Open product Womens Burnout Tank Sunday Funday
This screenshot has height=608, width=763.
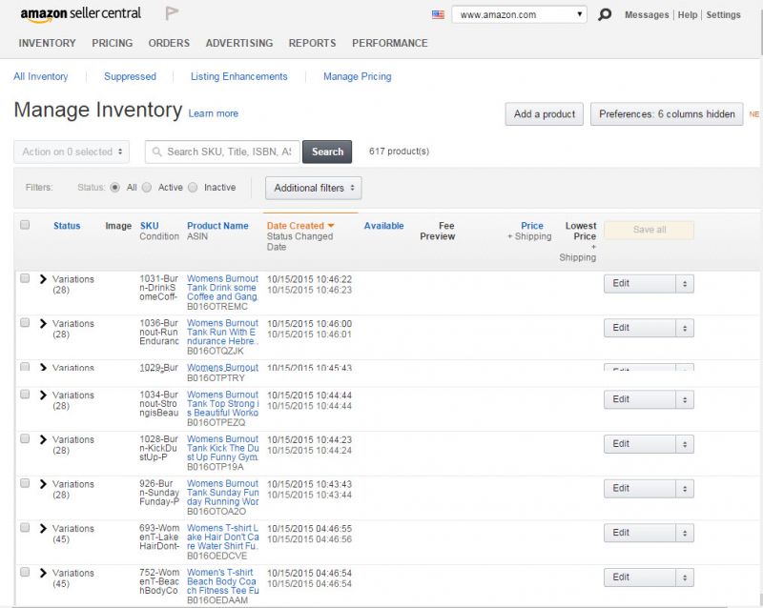tap(223, 493)
